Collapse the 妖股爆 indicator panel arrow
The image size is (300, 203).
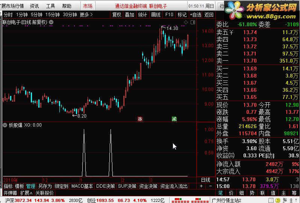click(x=5, y=125)
